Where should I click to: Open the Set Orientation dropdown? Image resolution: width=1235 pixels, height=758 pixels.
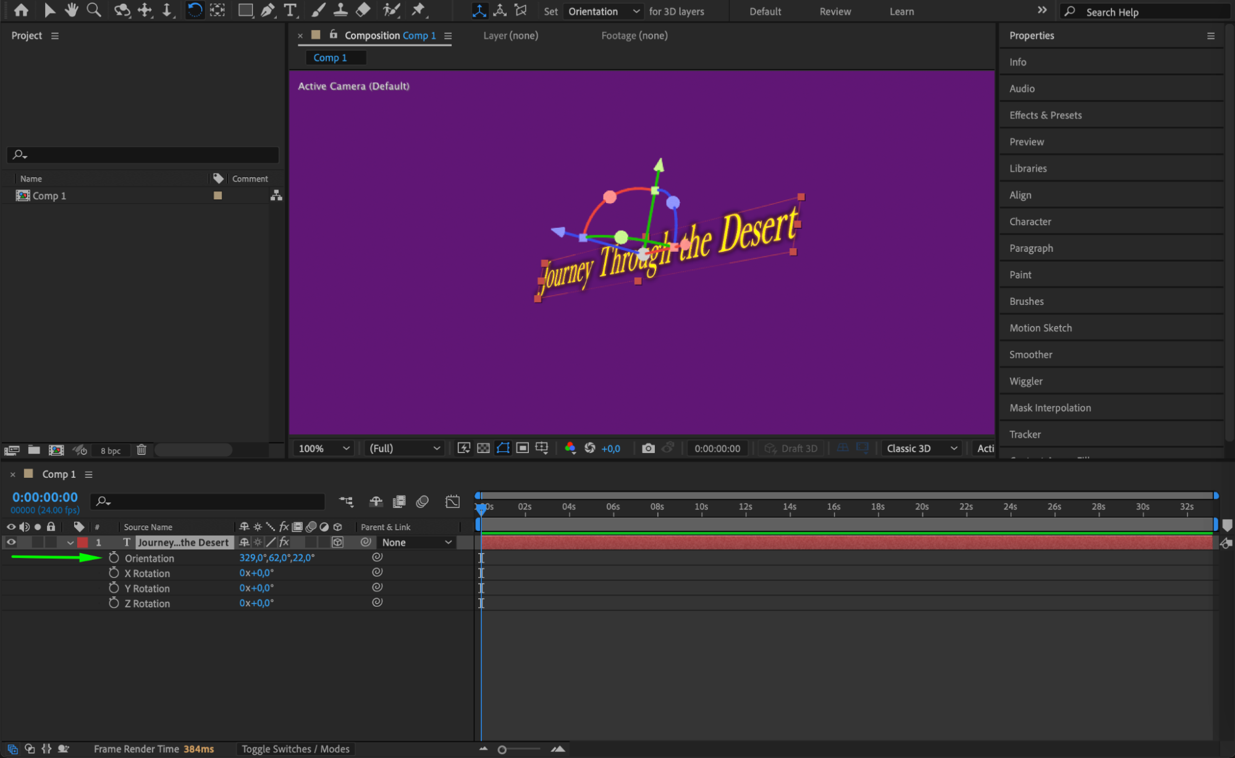tap(604, 11)
